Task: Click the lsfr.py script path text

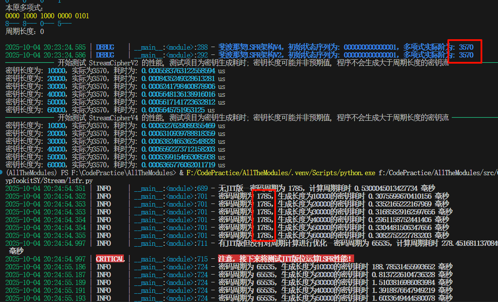Action: (x=43, y=180)
